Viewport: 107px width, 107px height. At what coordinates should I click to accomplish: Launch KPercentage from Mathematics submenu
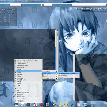coord(68,75)
